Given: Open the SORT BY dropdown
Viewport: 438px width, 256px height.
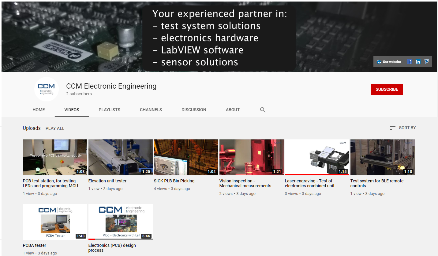Looking at the screenshot, I should [x=407, y=128].
